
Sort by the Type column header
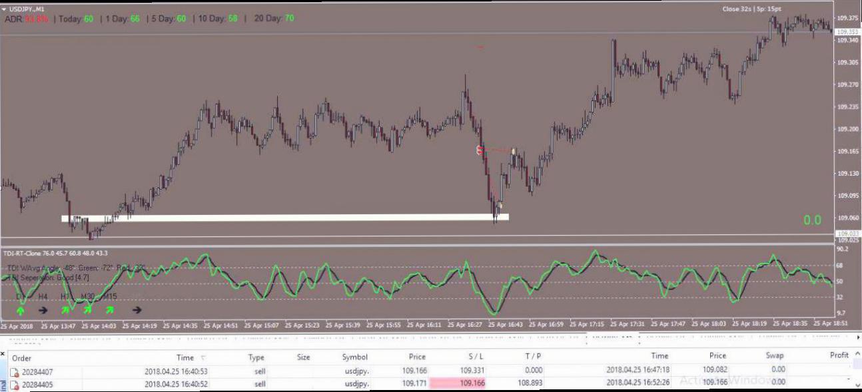256,357
